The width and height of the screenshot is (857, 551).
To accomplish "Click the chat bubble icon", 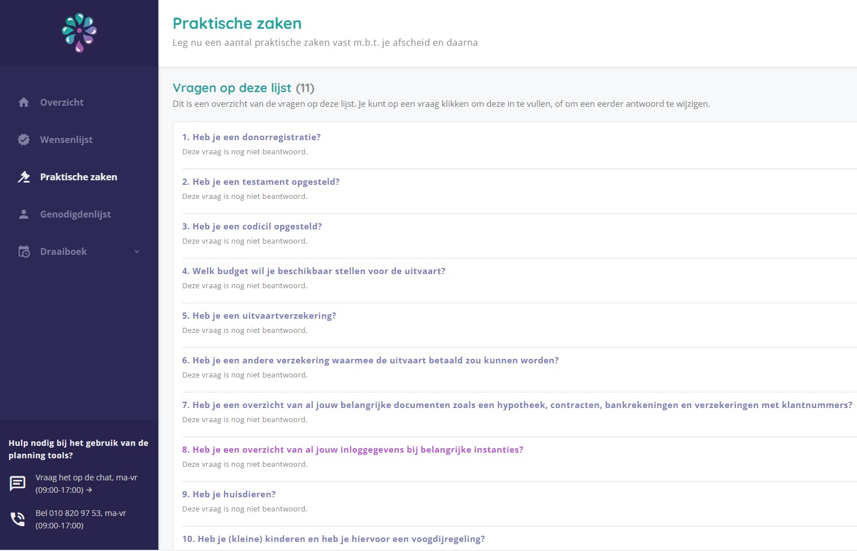I will point(18,483).
